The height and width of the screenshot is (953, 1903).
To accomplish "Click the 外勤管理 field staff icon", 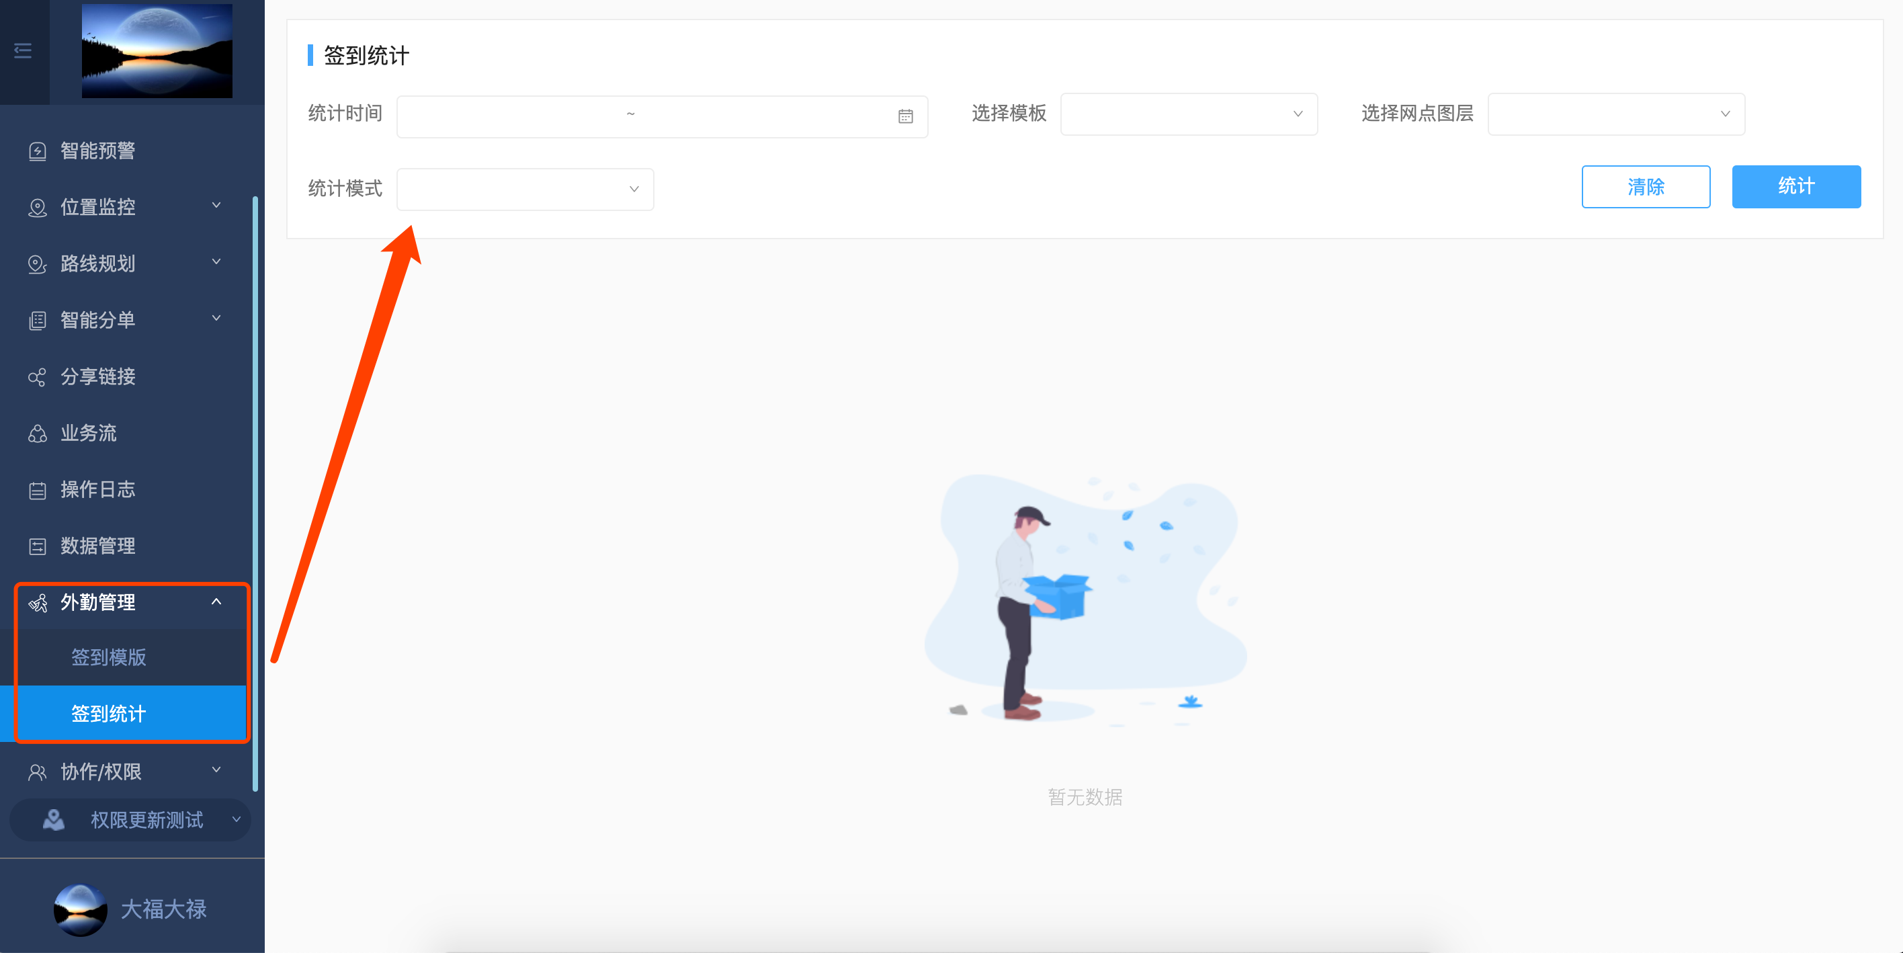I will [37, 603].
